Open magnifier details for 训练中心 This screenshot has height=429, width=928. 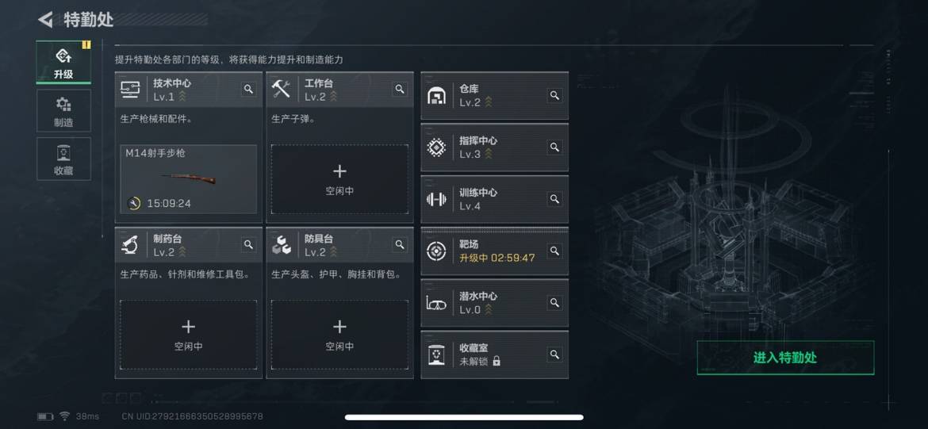click(x=554, y=199)
